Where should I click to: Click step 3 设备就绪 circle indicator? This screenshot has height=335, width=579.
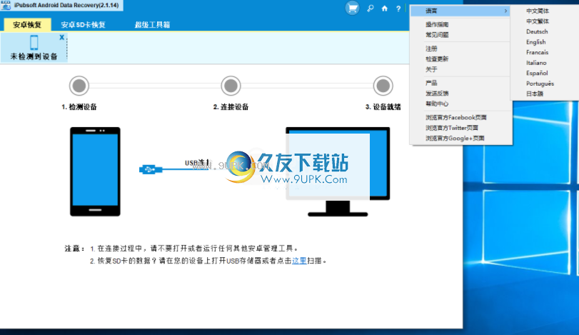coord(383,86)
